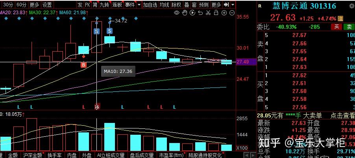Toggle 均线 moving average lines

click(165, 5)
